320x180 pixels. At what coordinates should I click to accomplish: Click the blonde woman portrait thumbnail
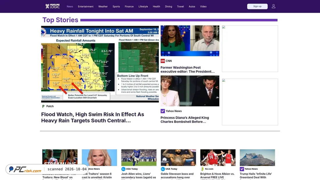pos(99,157)
